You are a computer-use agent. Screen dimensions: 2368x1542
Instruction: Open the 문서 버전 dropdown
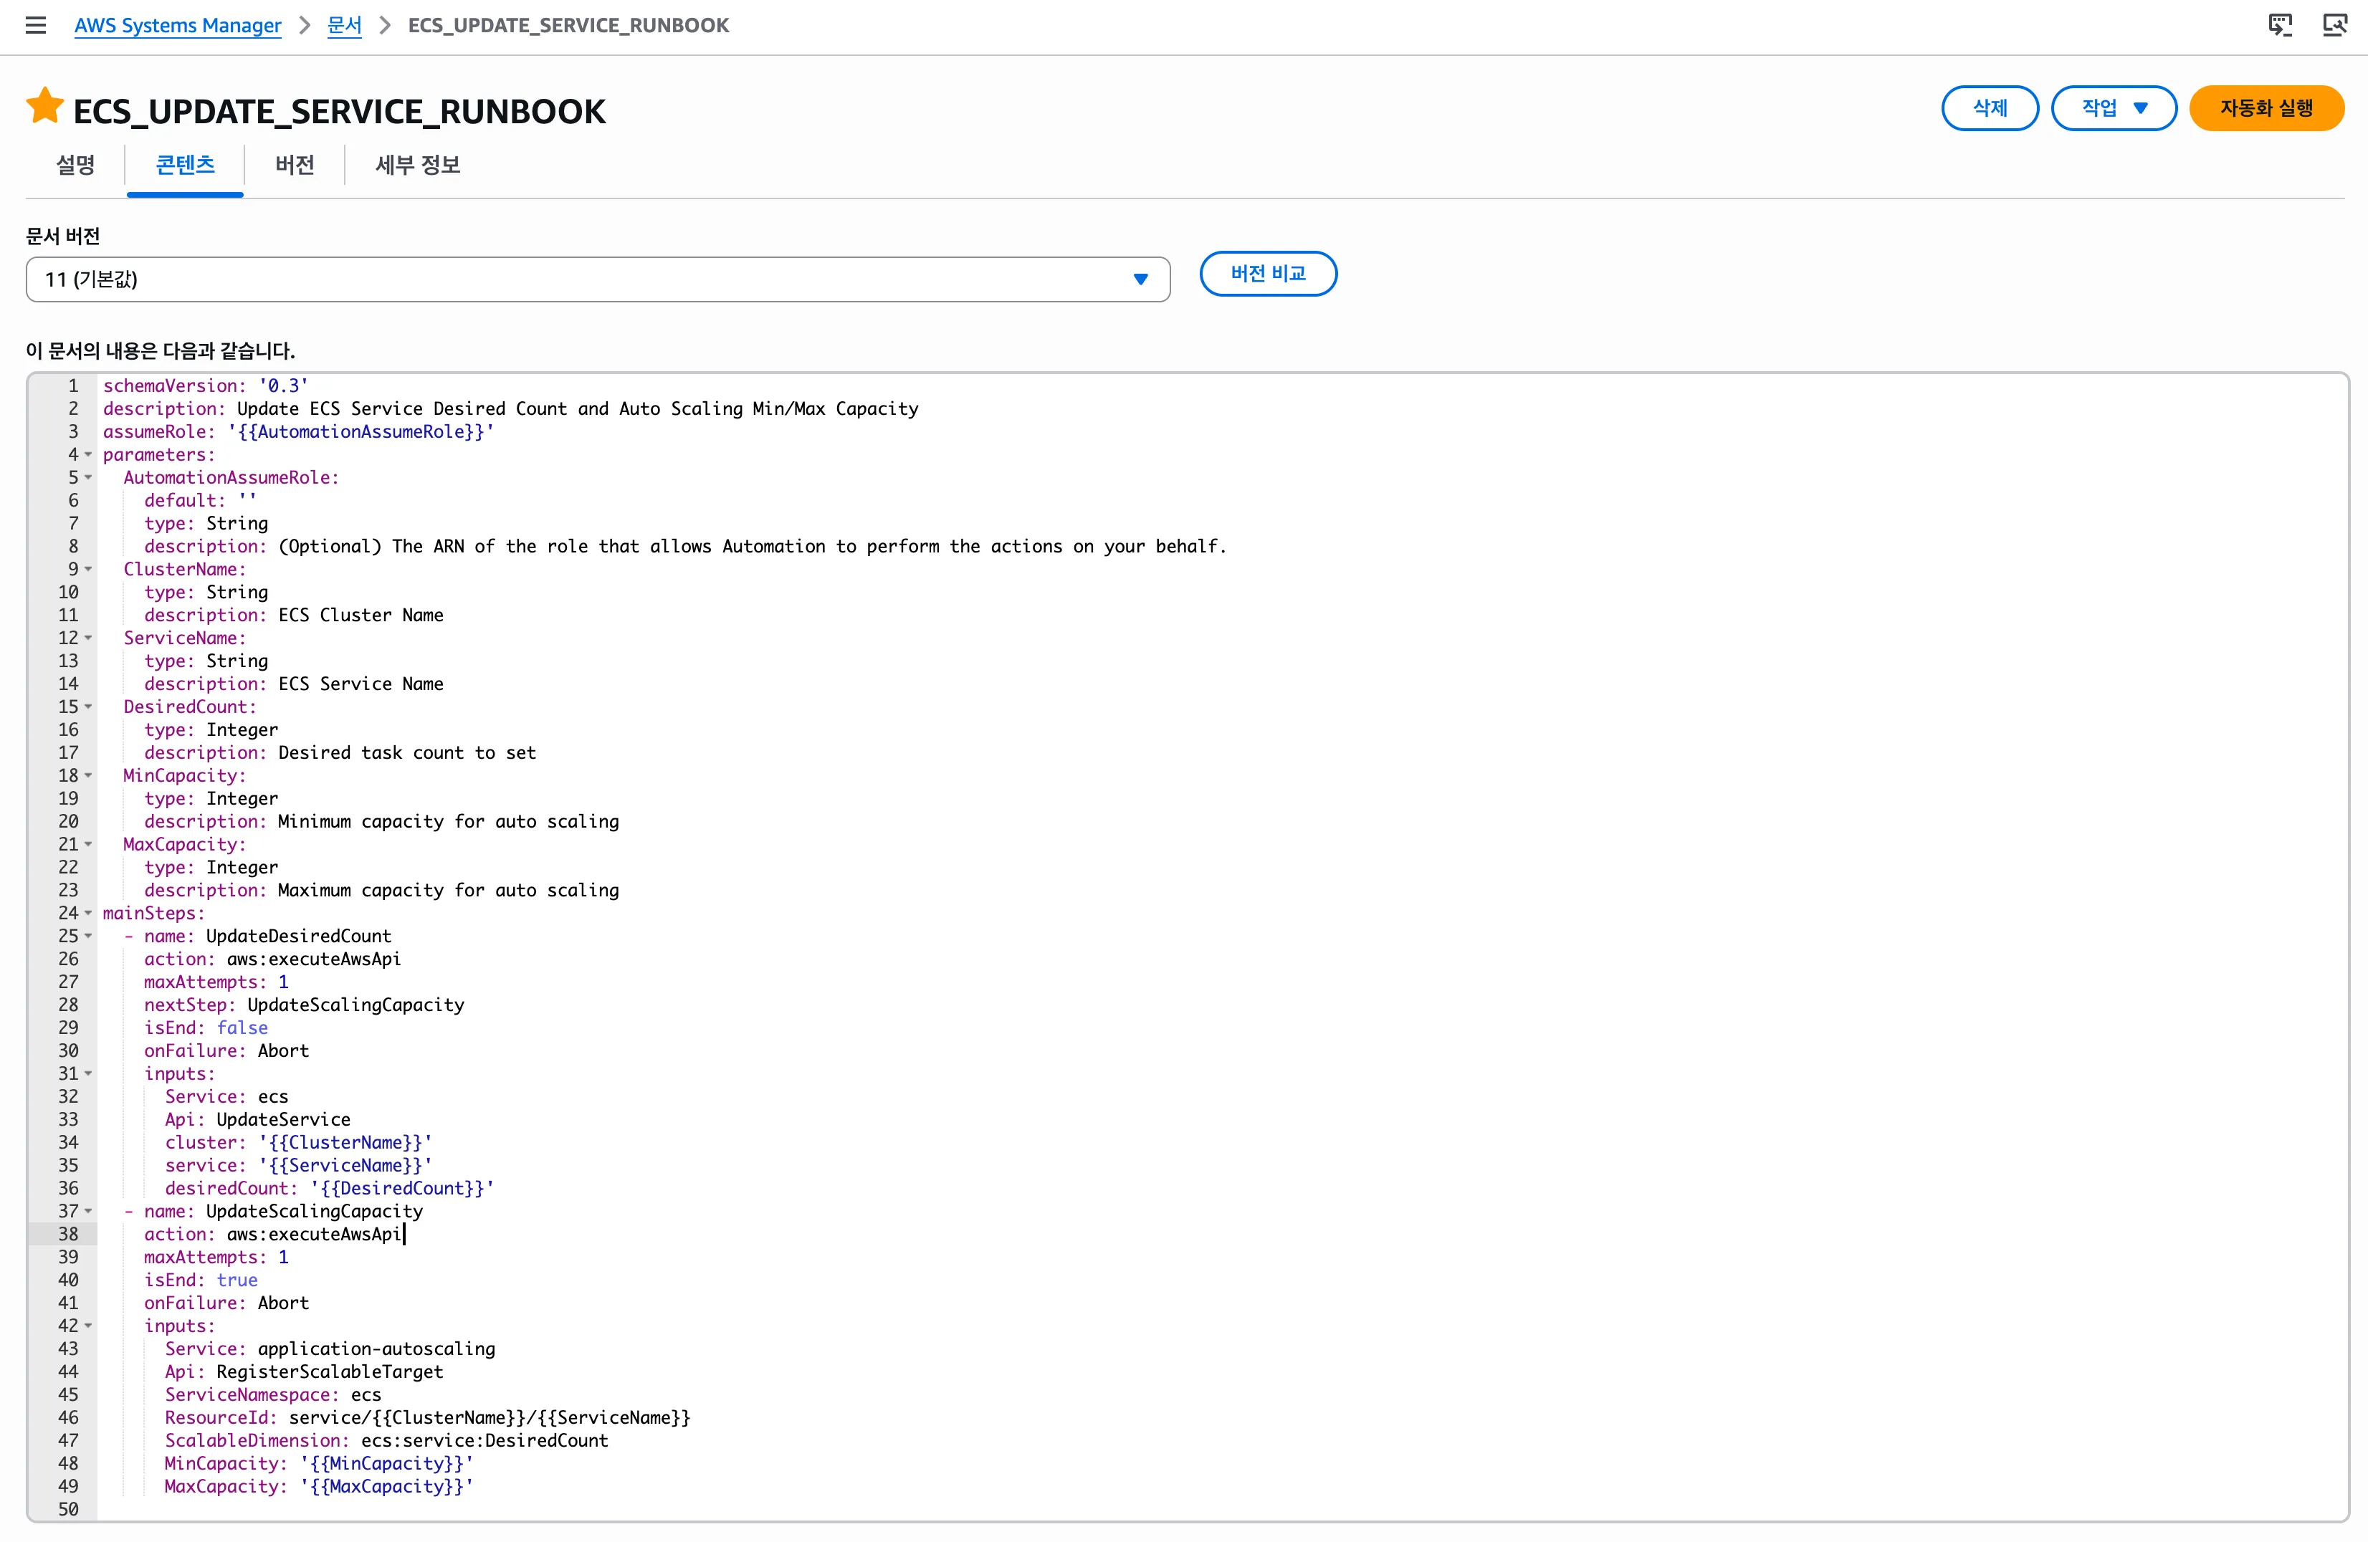point(598,279)
